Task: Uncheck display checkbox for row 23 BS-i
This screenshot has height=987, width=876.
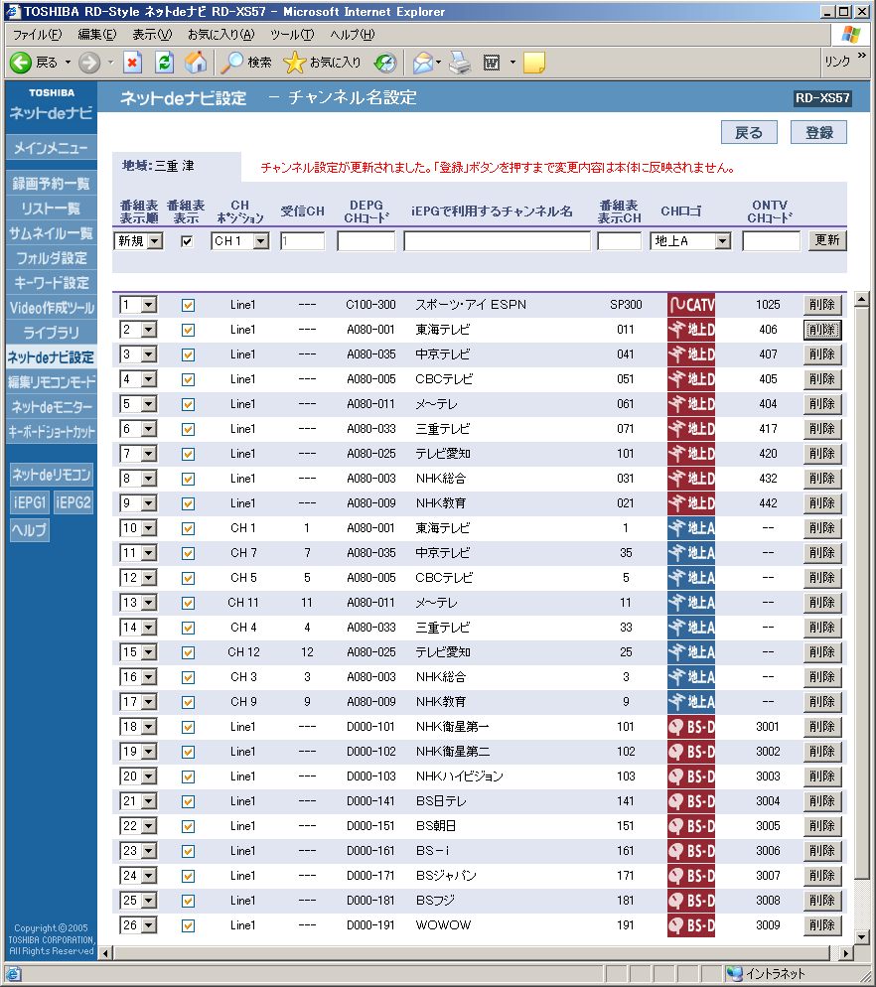Action: click(188, 851)
